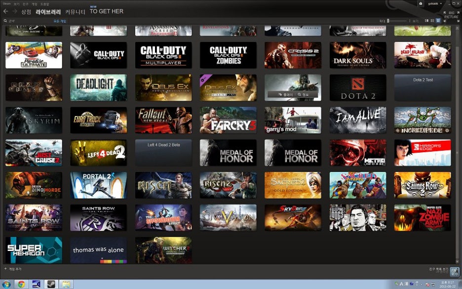This screenshot has width=462, height=289.
Task: Choose the Metro 2033 tile
Action: tap(358, 153)
